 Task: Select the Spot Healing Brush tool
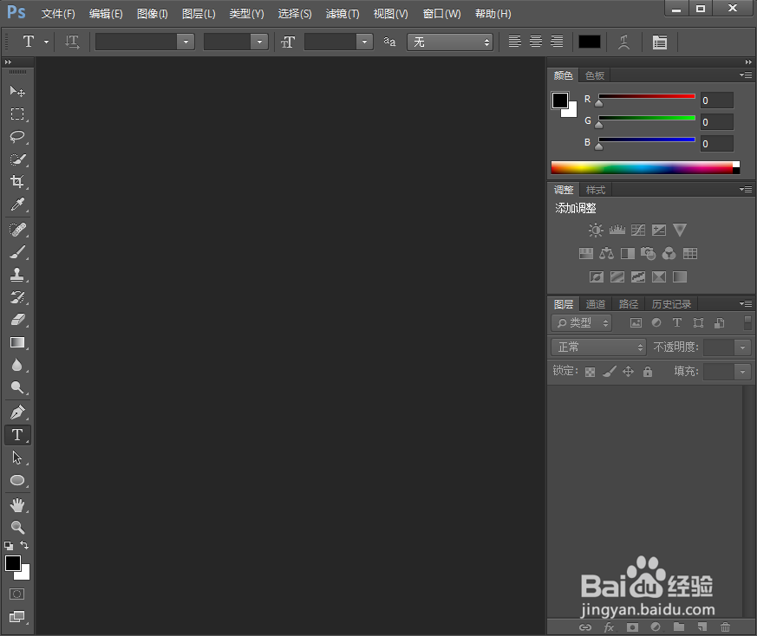click(17, 230)
